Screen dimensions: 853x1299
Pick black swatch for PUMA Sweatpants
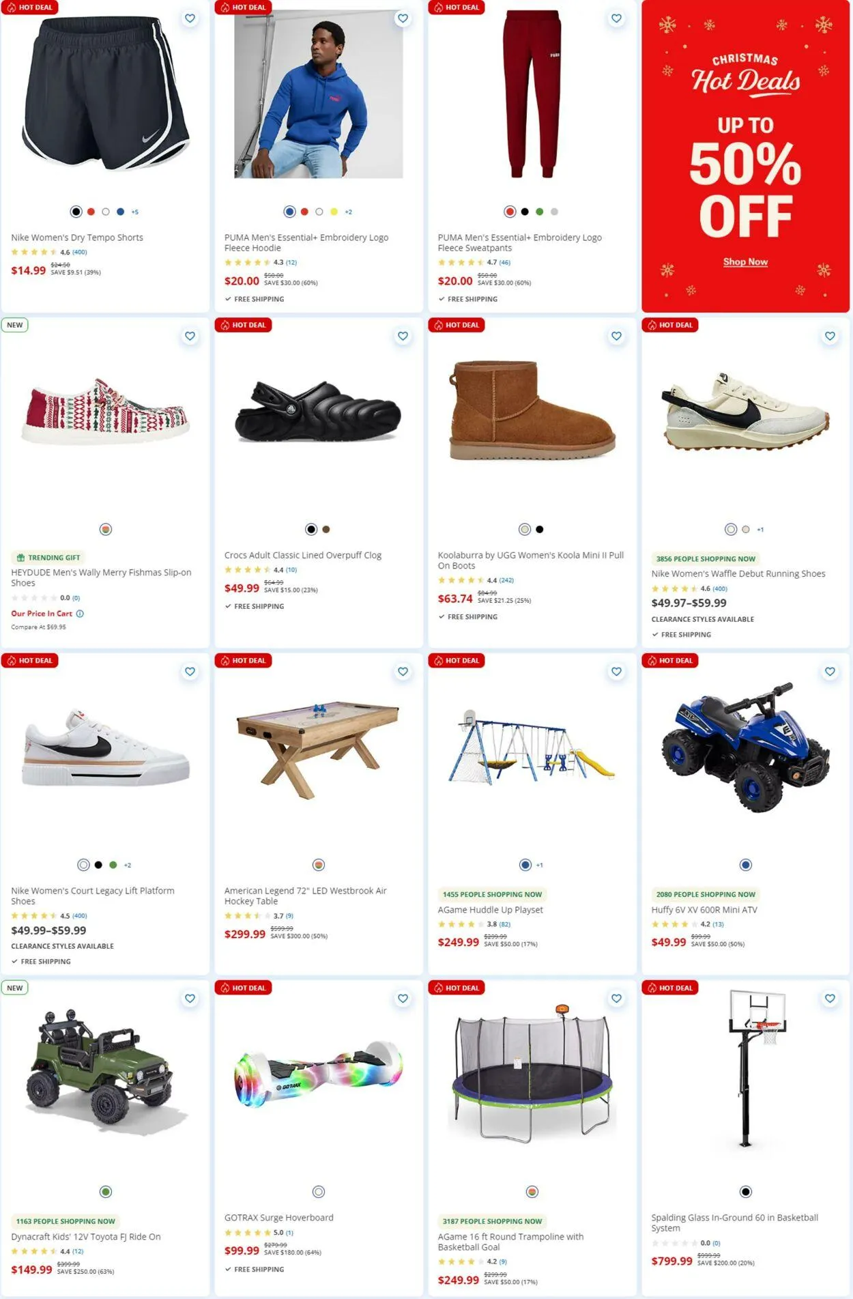(525, 212)
